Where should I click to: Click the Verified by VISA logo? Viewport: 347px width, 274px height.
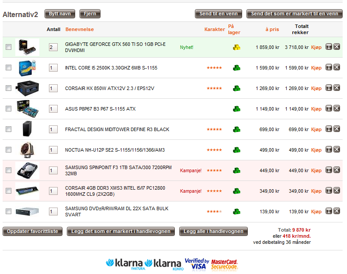click(197, 264)
